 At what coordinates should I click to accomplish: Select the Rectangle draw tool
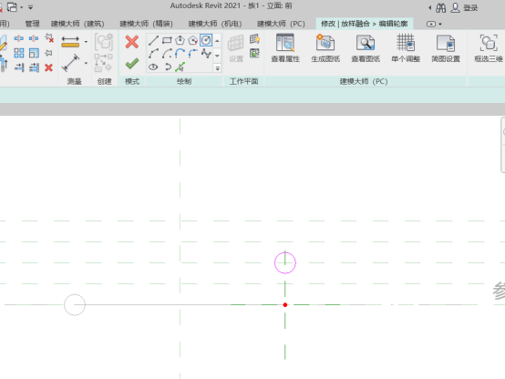[x=167, y=40]
